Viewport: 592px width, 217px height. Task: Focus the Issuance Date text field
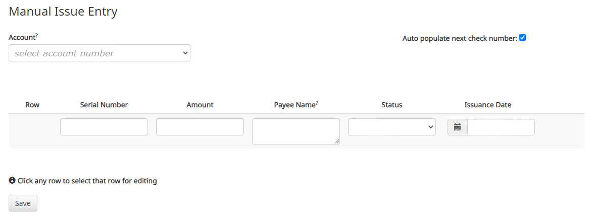click(x=501, y=127)
